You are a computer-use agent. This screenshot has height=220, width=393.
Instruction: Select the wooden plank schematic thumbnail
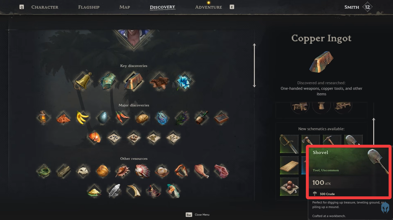coord(289,165)
